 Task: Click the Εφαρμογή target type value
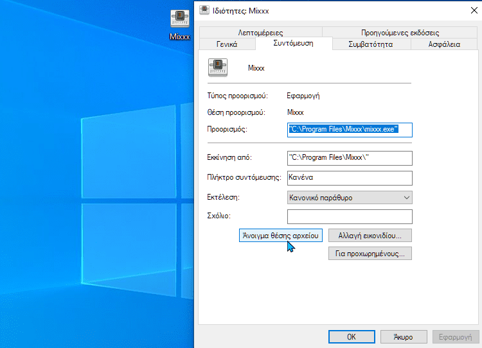click(x=303, y=96)
